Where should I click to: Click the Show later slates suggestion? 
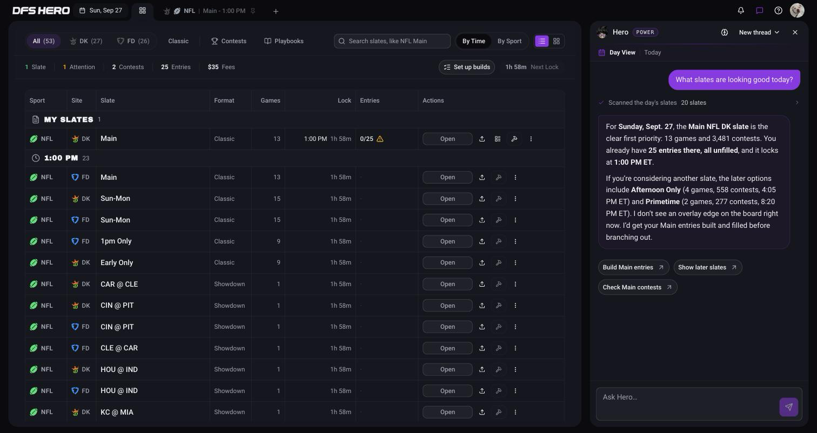(707, 267)
